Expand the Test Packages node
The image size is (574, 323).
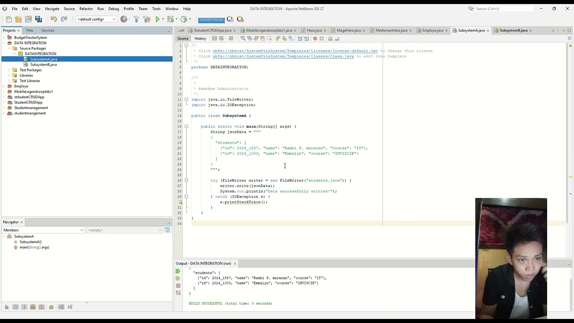click(9, 70)
